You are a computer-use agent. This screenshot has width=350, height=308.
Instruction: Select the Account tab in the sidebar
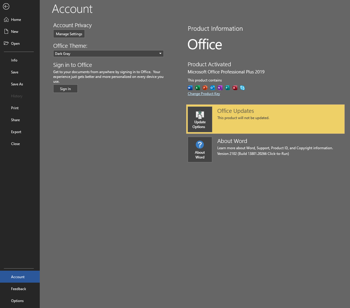coord(20,277)
